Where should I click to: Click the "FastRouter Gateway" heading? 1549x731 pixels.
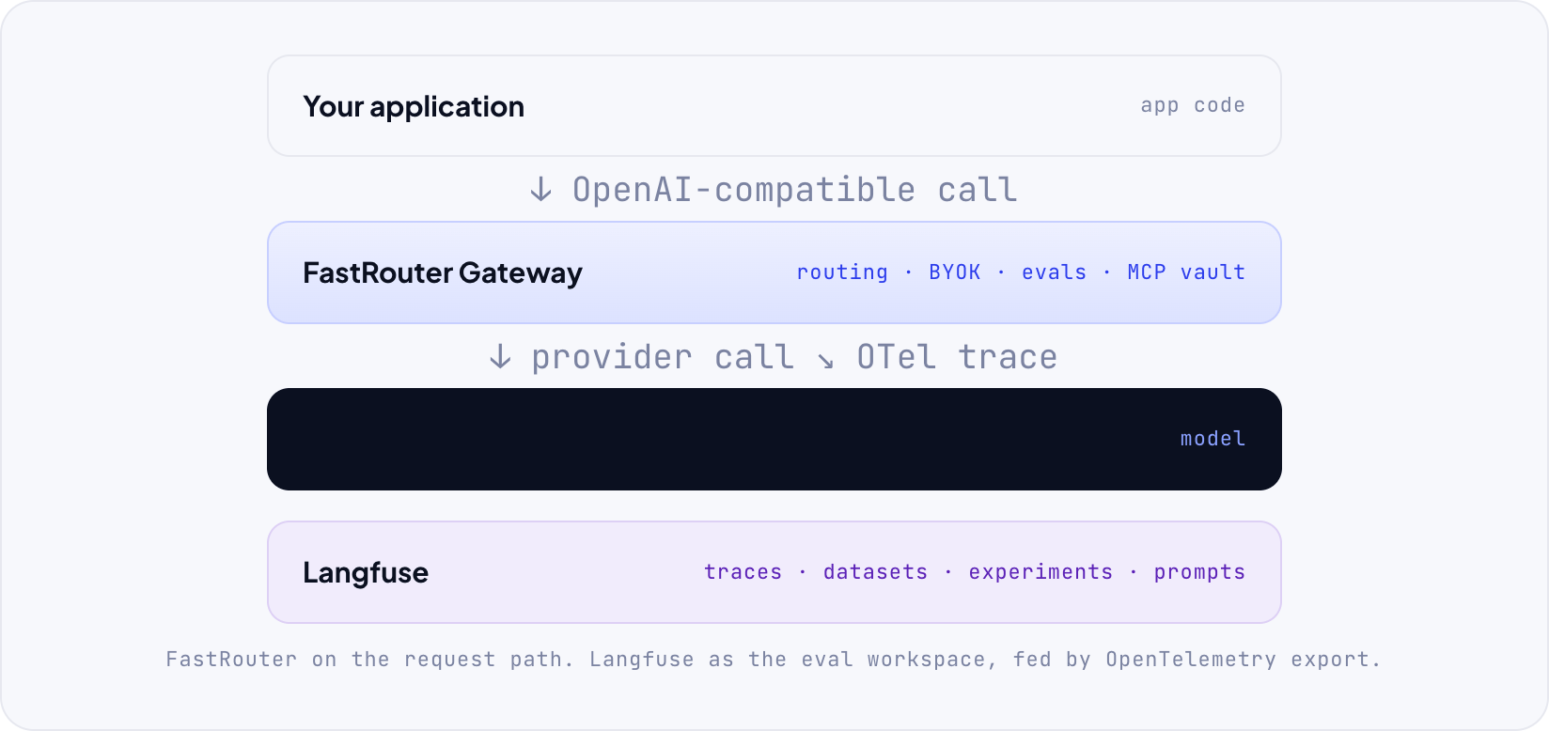(443, 273)
